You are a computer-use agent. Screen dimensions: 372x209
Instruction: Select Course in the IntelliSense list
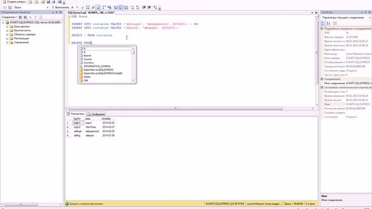tap(88, 59)
